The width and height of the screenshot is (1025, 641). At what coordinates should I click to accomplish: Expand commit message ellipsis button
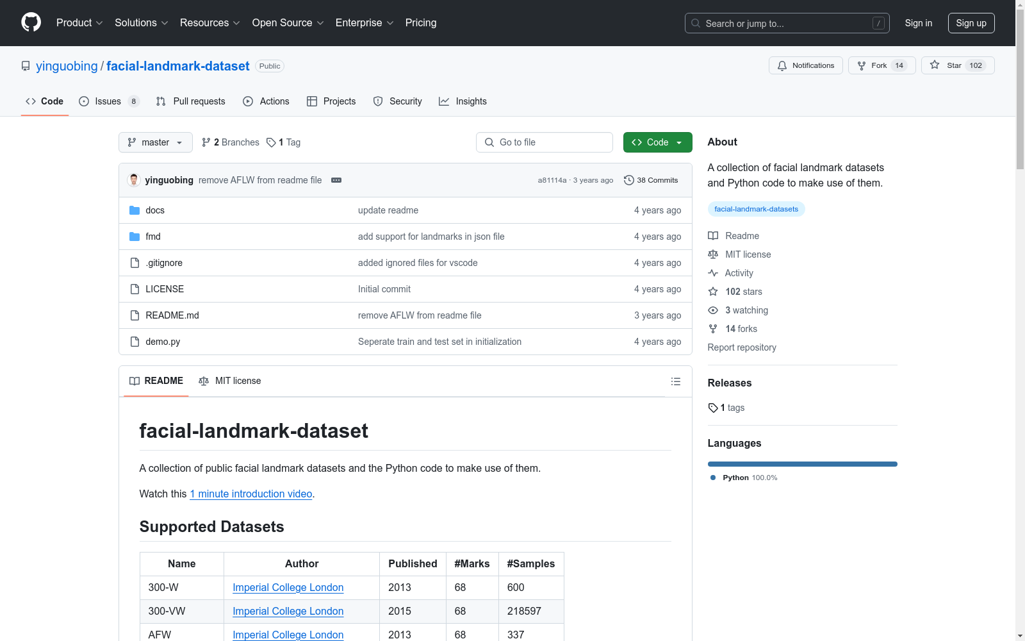pos(336,180)
